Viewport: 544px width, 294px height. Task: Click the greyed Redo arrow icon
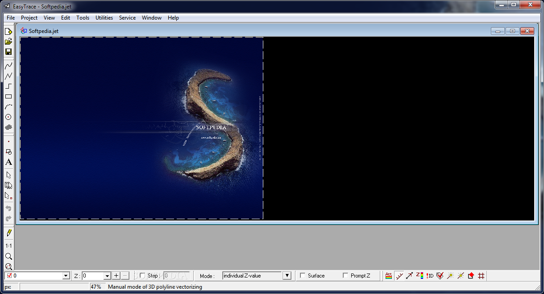8,219
